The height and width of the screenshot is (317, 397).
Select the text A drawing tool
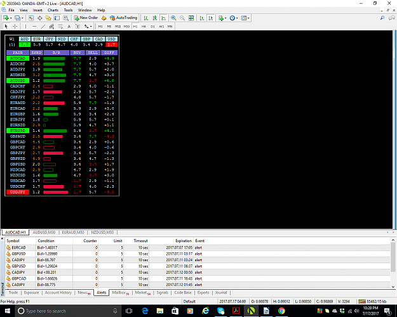(69, 26)
